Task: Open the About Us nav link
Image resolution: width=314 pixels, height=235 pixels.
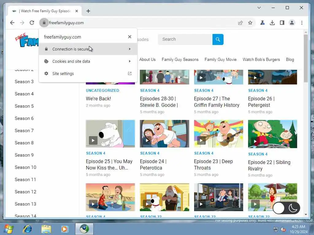Action: [x=147, y=59]
